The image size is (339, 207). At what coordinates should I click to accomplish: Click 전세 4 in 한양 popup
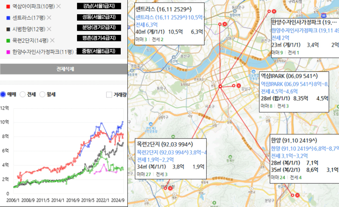point(296,177)
